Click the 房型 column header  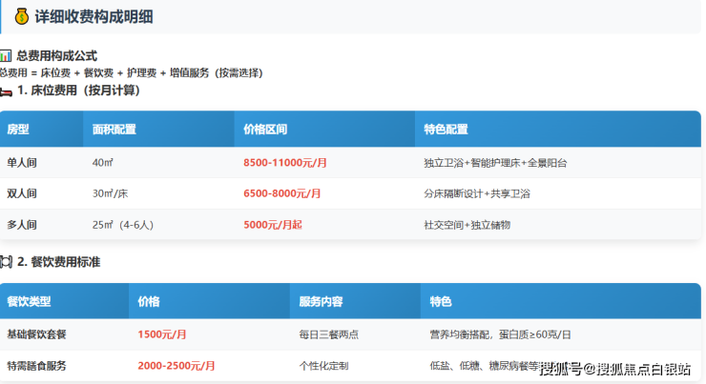[18, 129]
